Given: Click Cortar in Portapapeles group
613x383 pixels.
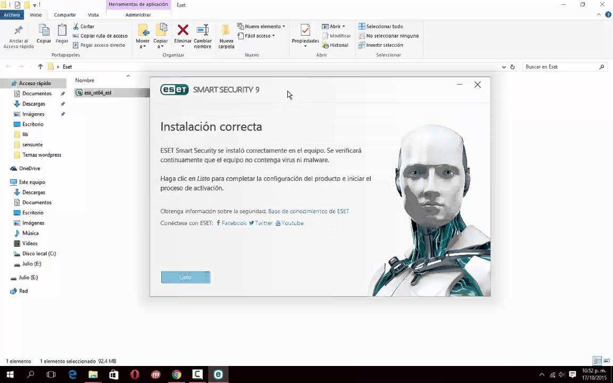Looking at the screenshot, I should coord(83,26).
